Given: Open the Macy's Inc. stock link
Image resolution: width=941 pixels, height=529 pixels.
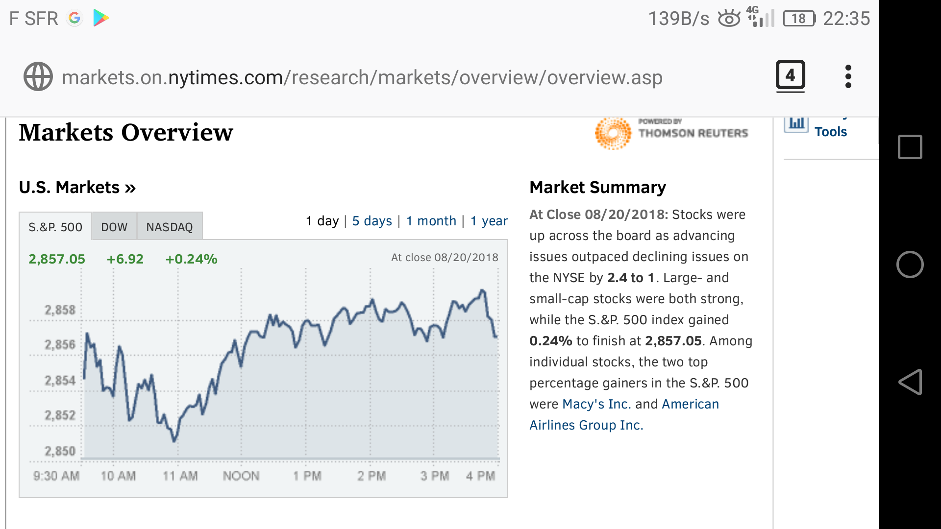Looking at the screenshot, I should click(596, 404).
